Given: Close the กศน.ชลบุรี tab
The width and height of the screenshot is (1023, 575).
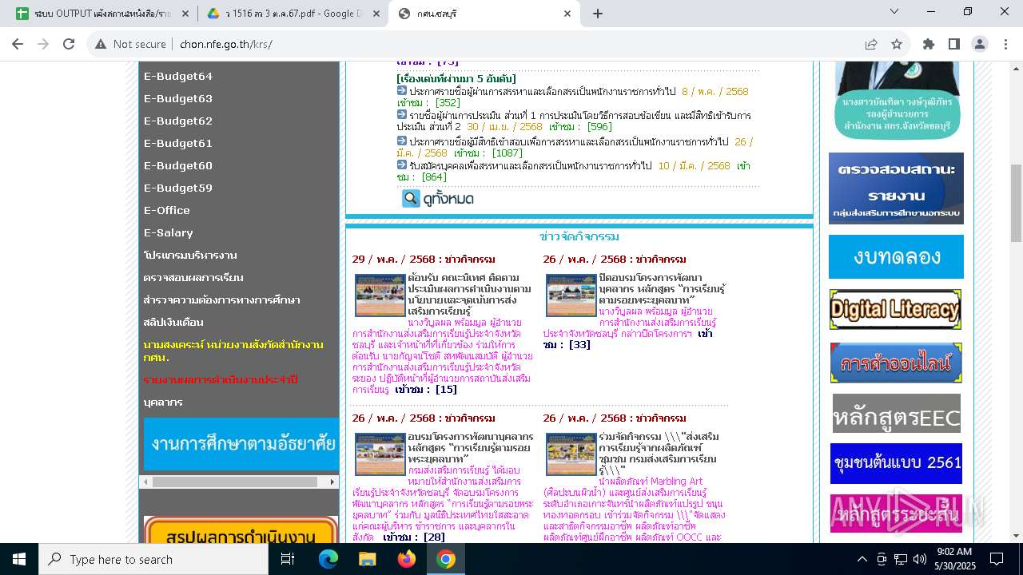Looking at the screenshot, I should coord(567,14).
